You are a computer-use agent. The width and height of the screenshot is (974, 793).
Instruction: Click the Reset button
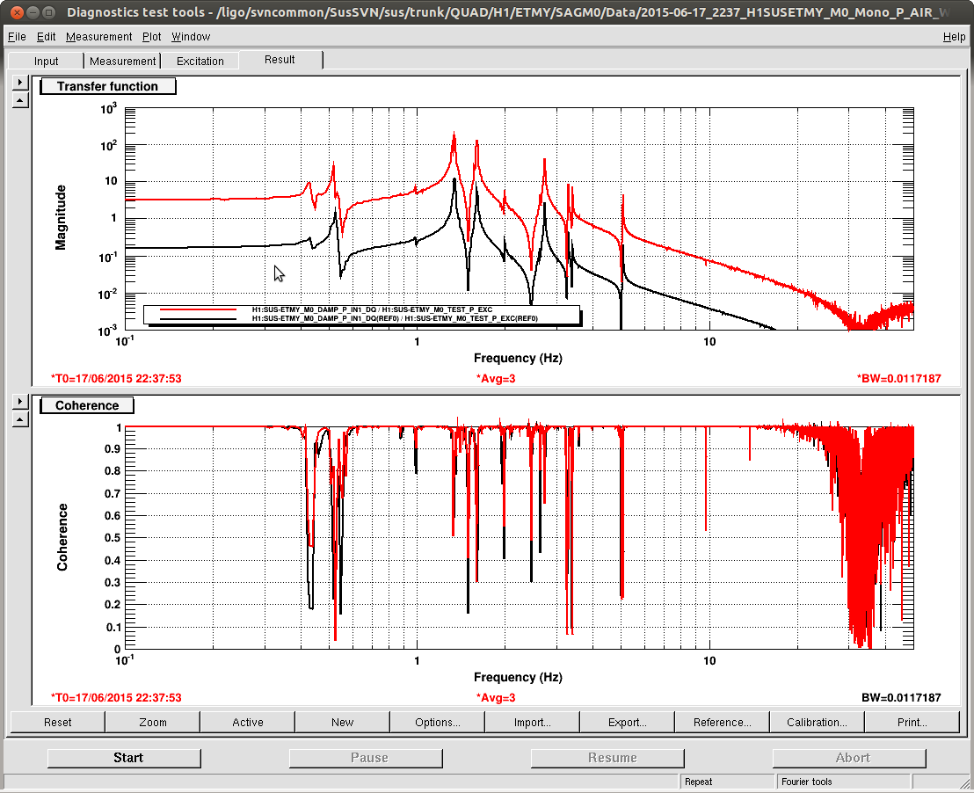[x=58, y=722]
